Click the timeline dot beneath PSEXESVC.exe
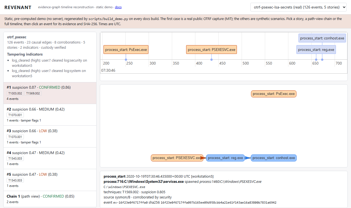 (x=211, y=60)
